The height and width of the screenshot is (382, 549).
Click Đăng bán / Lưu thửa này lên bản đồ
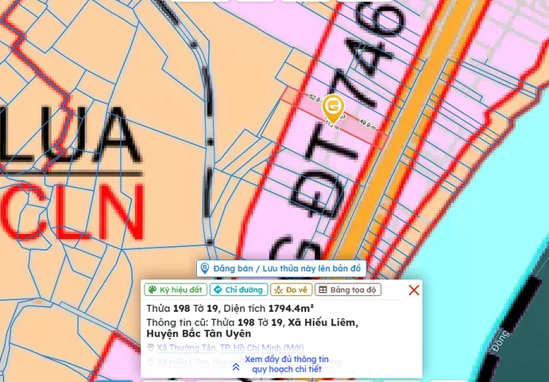click(x=281, y=269)
